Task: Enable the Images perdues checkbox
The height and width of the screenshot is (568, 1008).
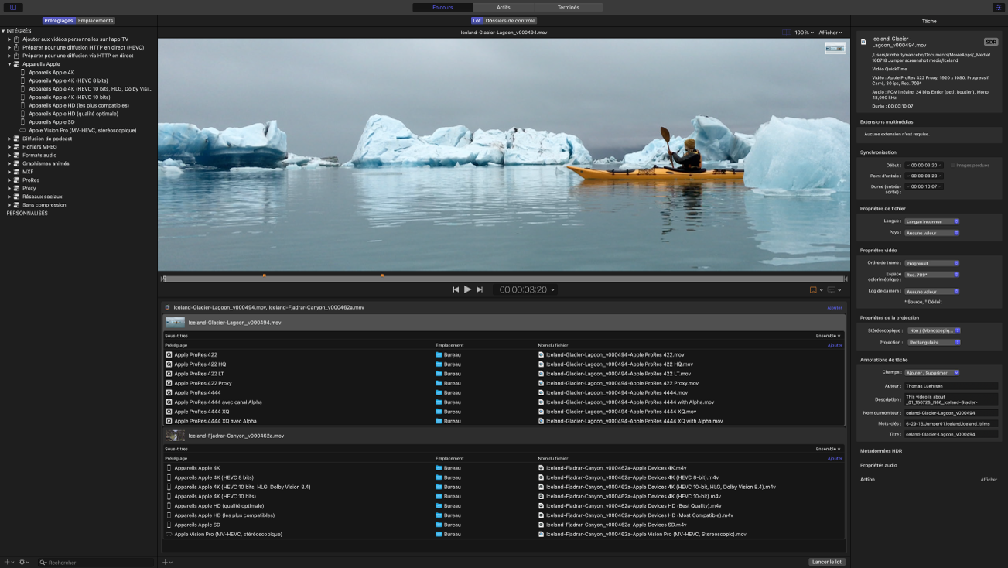Action: pos(952,165)
